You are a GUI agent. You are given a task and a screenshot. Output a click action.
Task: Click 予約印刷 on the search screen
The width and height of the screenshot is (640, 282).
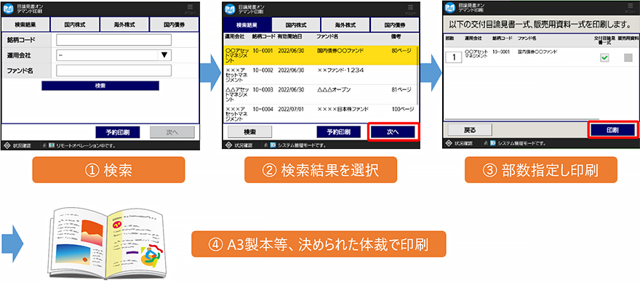coord(118,132)
